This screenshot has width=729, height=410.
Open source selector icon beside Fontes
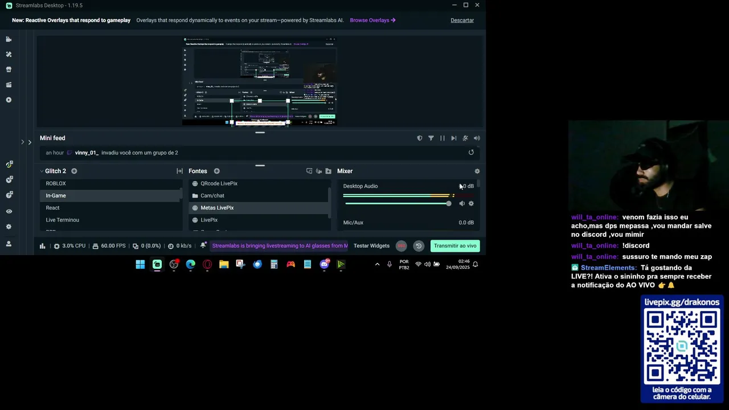(x=309, y=171)
